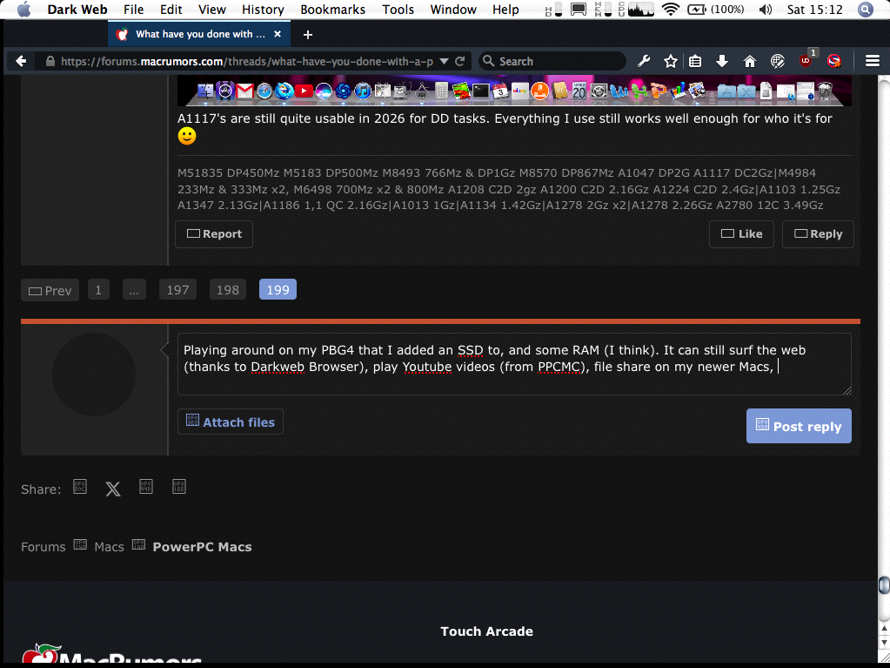Click inside the reply text box
The height and width of the screenshot is (668, 890).
coord(513,366)
